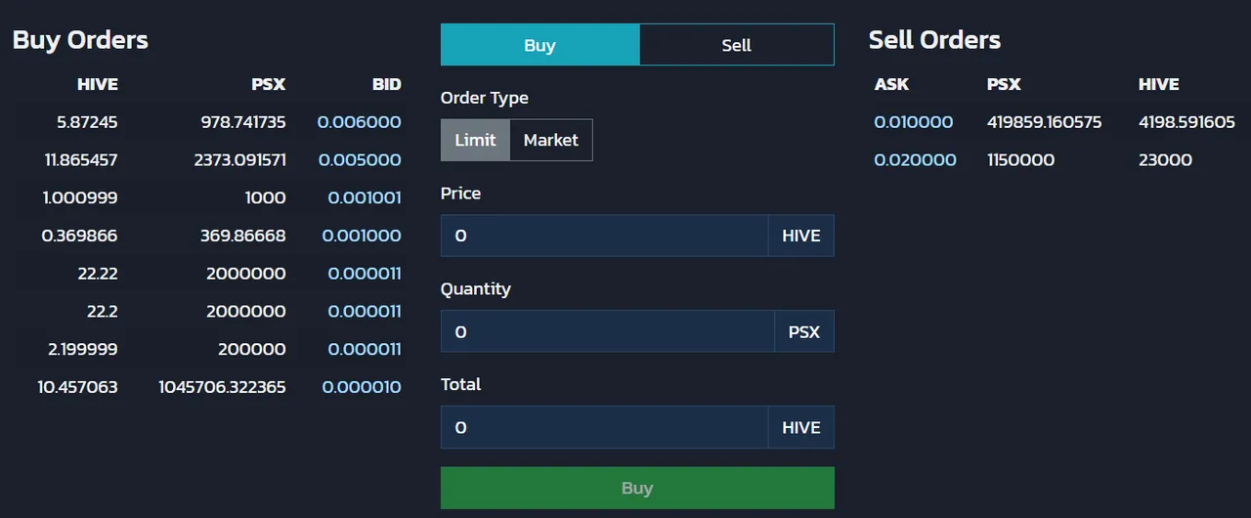
Task: Choose Limit order type
Action: tap(475, 140)
